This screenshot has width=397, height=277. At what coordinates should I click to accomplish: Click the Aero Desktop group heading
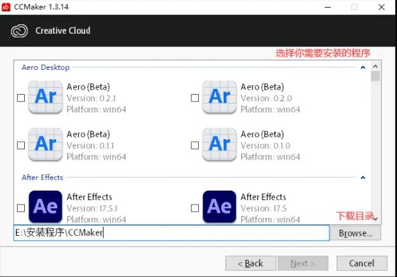[46, 67]
